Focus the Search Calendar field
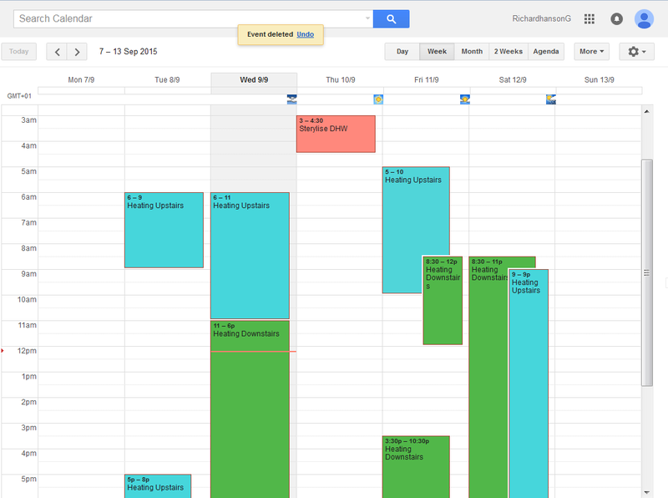Screen dimensions: 668x498 pyautogui.click(x=193, y=18)
